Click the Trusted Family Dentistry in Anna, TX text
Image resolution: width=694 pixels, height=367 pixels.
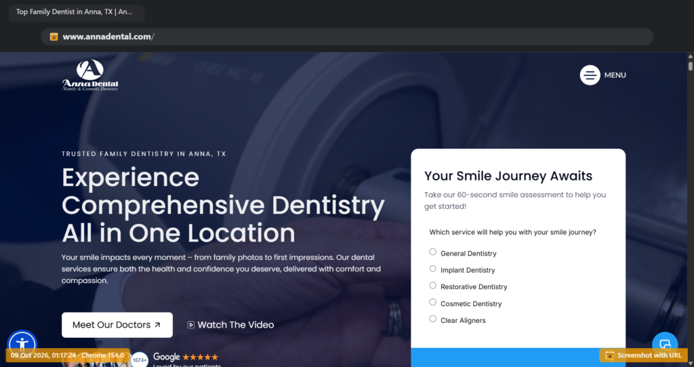tap(144, 154)
